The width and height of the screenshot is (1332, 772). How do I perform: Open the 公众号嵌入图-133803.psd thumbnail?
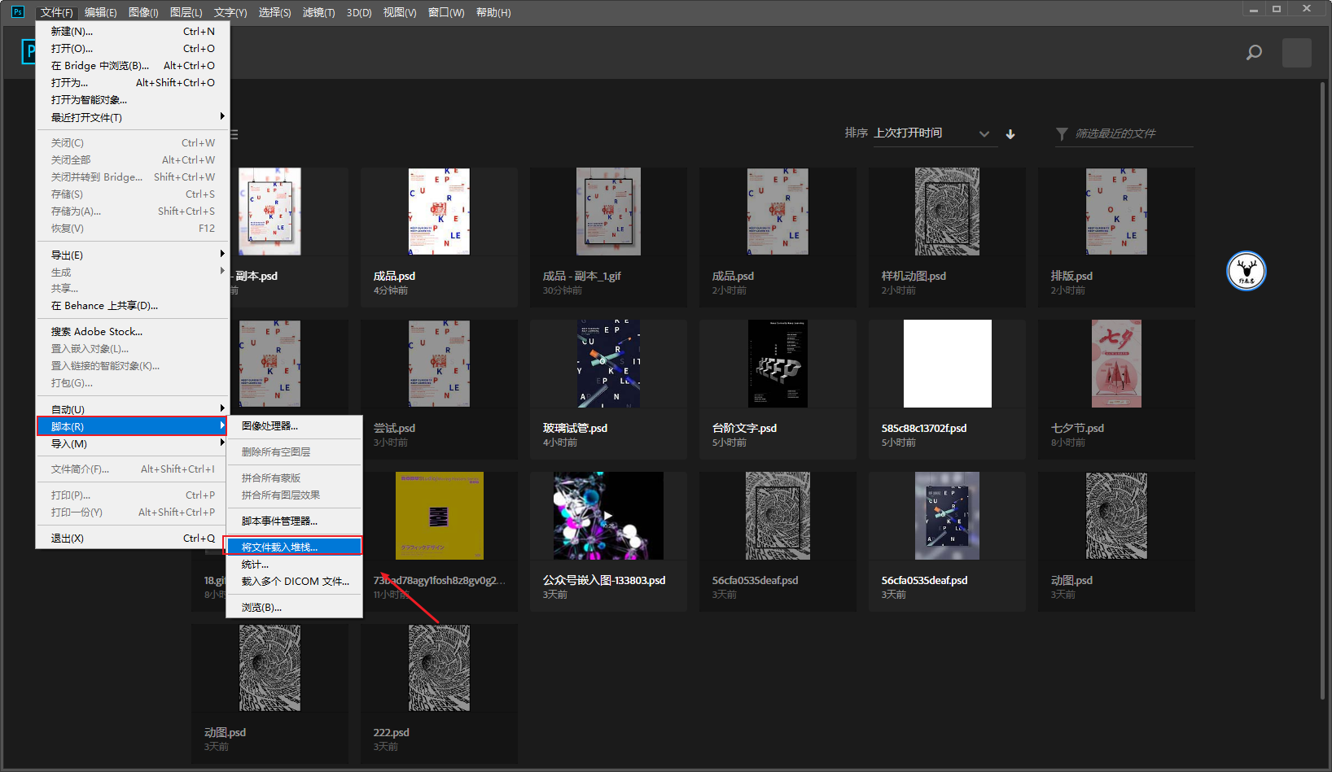click(x=608, y=516)
